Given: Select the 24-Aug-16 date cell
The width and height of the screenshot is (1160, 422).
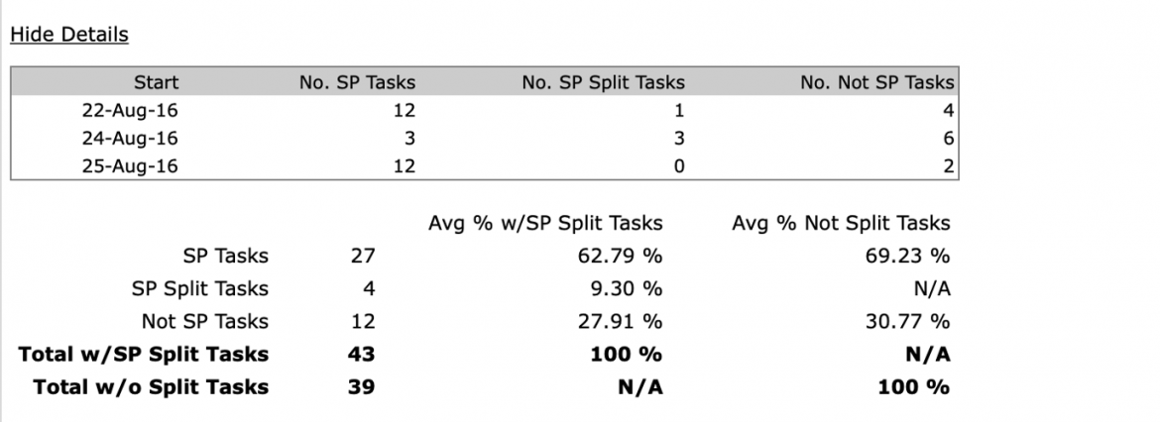Looking at the screenshot, I should click(x=130, y=139).
